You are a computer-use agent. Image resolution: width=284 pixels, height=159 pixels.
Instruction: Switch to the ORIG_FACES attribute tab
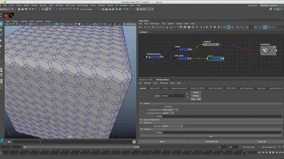point(155,88)
